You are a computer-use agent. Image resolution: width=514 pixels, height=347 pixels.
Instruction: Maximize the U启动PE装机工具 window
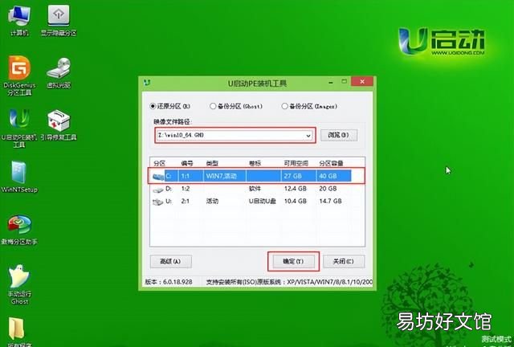pyautogui.click(x=345, y=81)
